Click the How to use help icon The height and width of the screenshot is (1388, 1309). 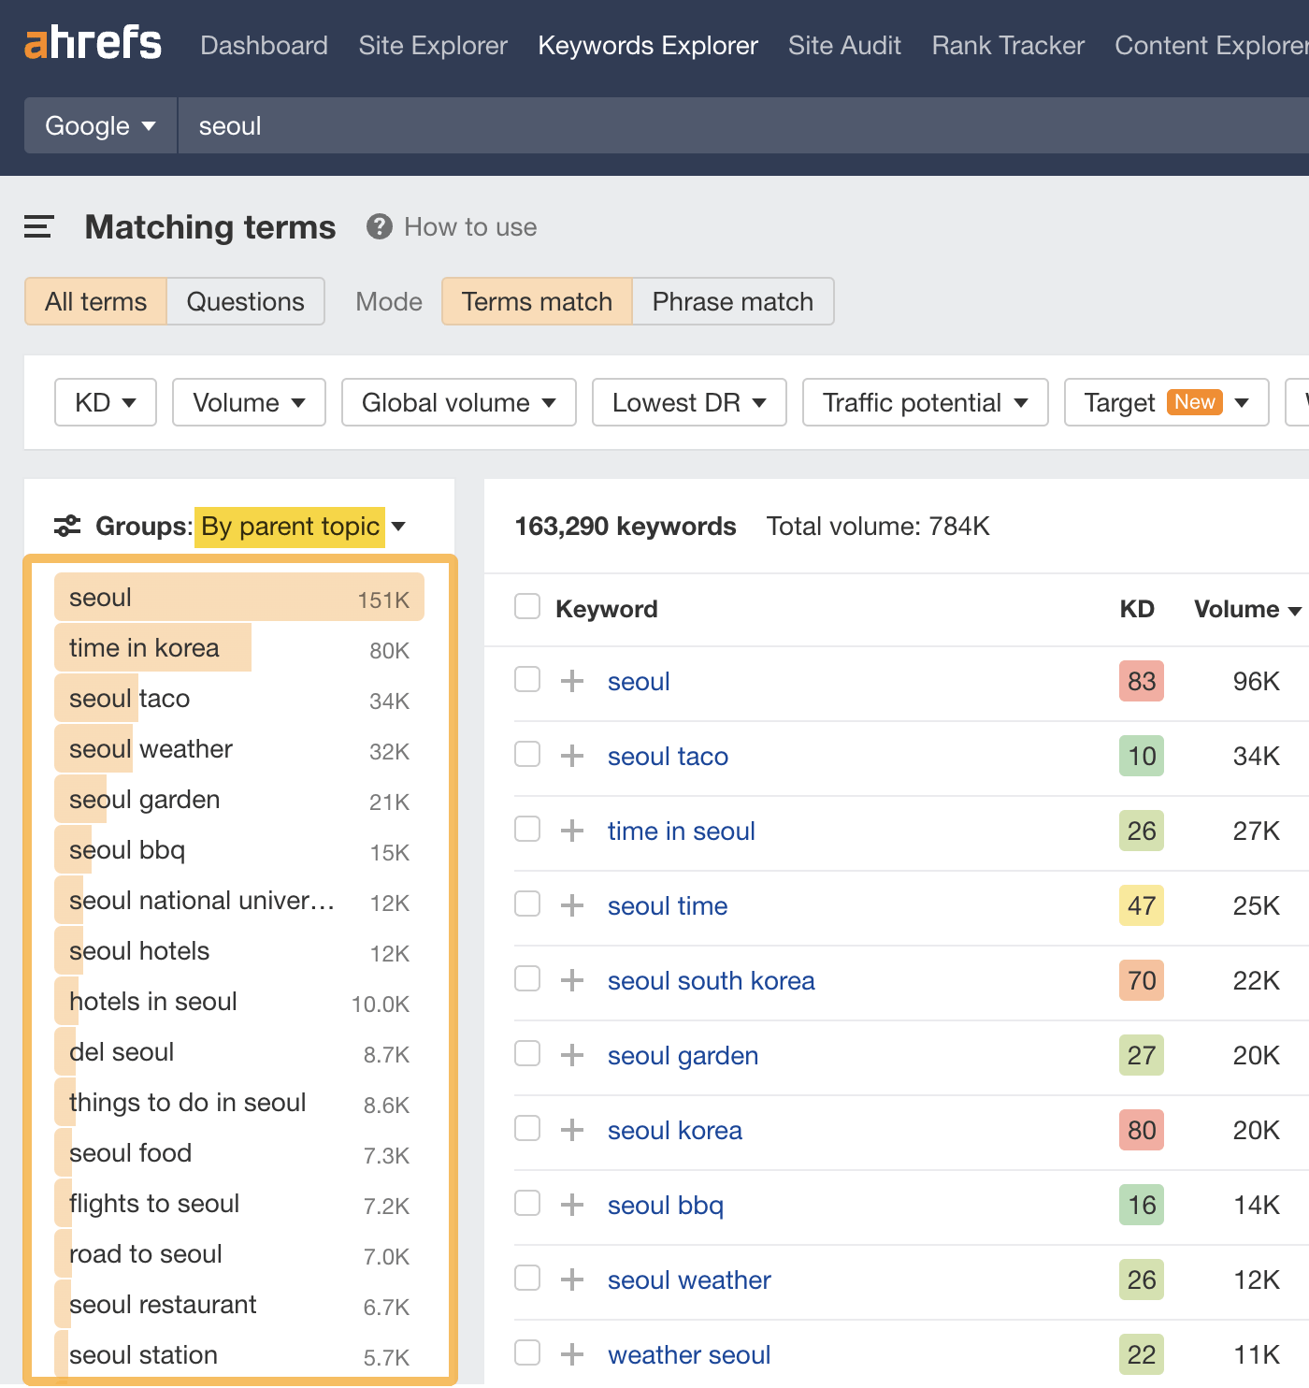point(379,226)
